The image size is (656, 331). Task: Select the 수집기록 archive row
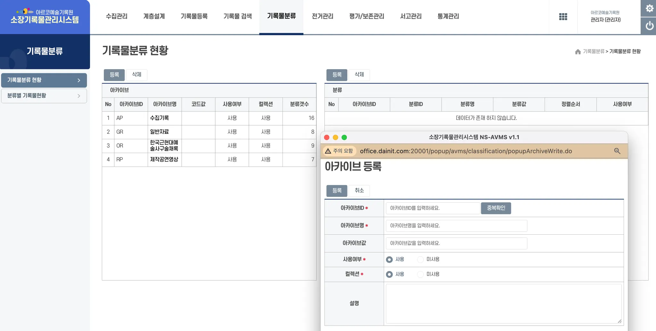(x=209, y=118)
